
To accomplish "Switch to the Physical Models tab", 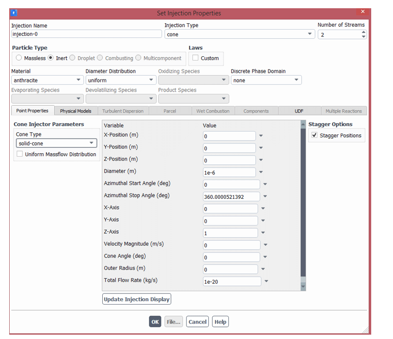I will (x=76, y=111).
